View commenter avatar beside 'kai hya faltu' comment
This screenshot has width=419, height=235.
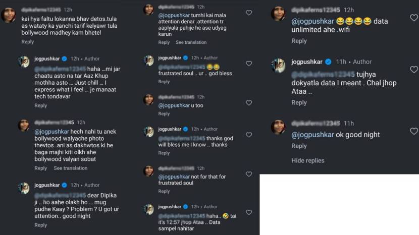[x=9, y=15]
